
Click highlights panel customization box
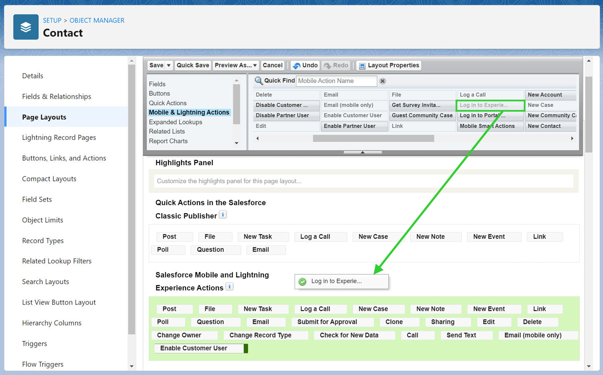(363, 181)
